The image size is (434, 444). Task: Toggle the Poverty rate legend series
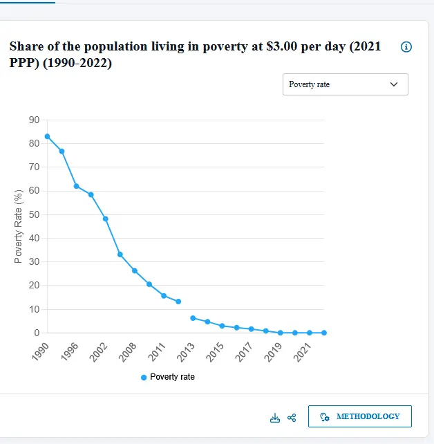point(168,377)
